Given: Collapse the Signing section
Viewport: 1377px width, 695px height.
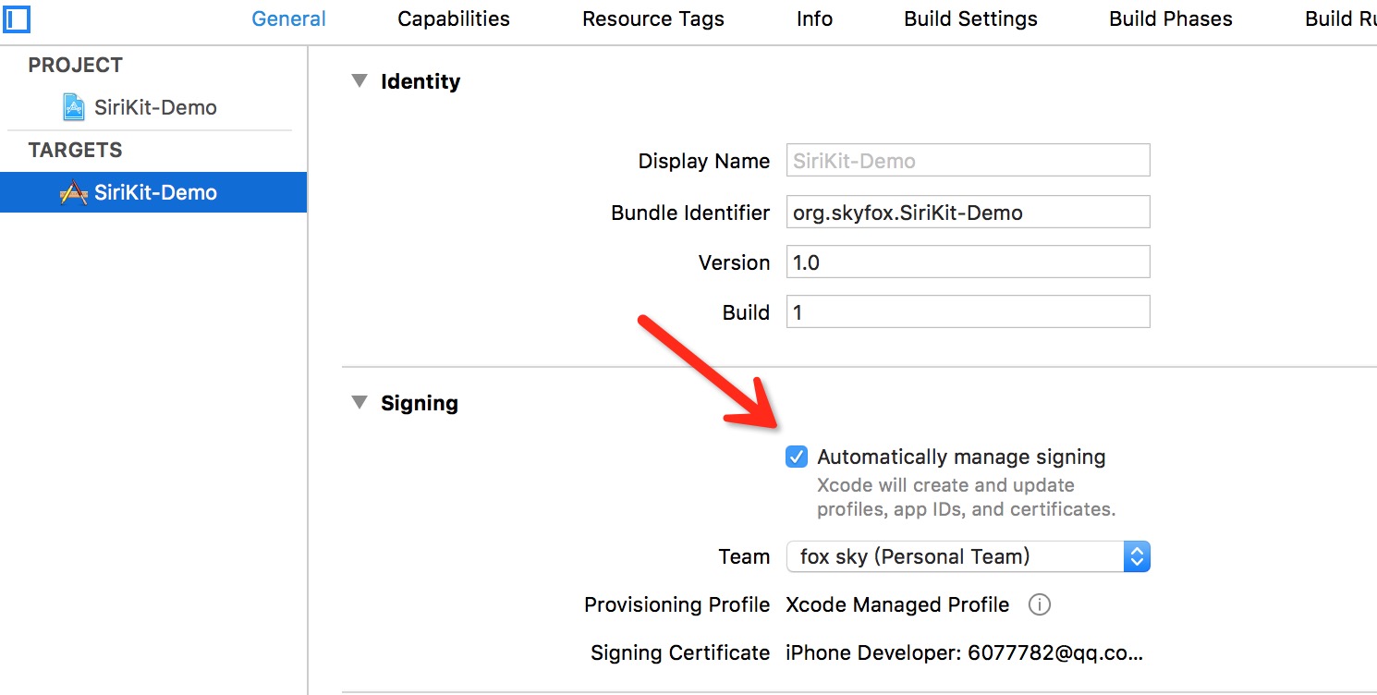Looking at the screenshot, I should [359, 403].
